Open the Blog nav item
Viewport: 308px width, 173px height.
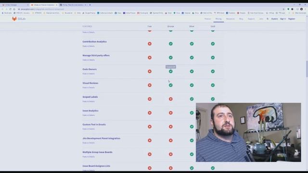click(x=241, y=19)
